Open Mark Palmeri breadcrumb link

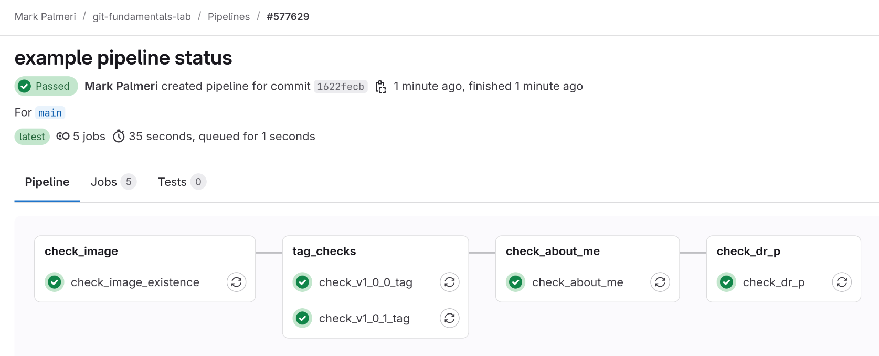(45, 17)
